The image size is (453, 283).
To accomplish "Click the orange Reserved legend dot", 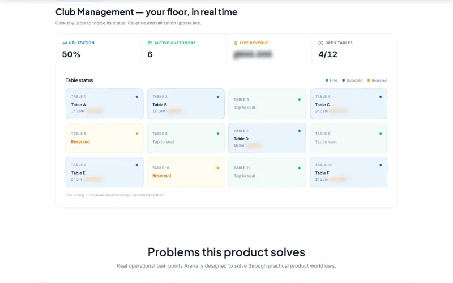I will coord(369,80).
